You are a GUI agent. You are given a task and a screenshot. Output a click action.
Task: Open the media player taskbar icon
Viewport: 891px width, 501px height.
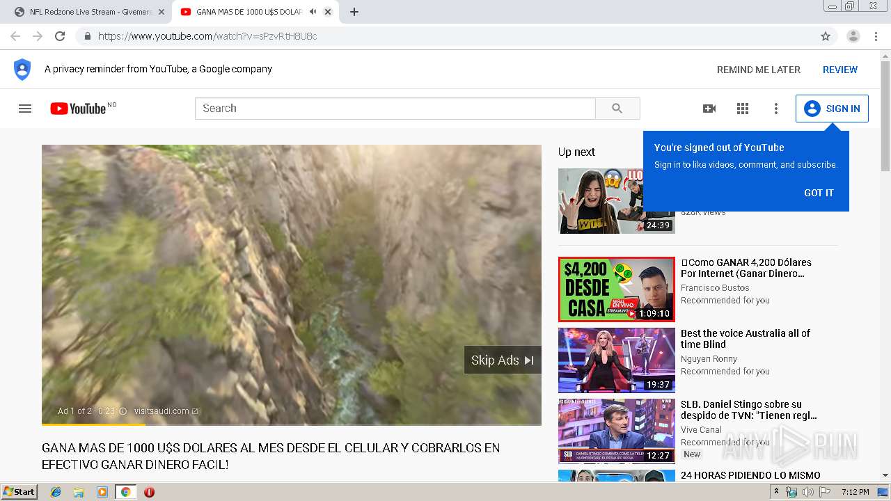tap(102, 492)
